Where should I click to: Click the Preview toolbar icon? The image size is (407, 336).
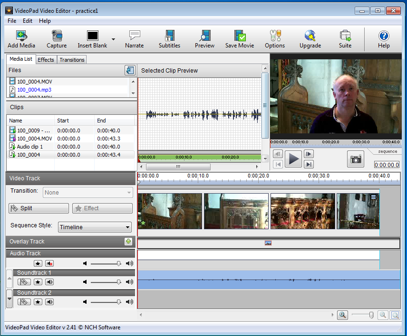click(x=204, y=39)
